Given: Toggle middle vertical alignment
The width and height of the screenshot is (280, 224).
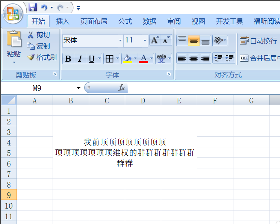Looking at the screenshot, I should tap(194, 41).
